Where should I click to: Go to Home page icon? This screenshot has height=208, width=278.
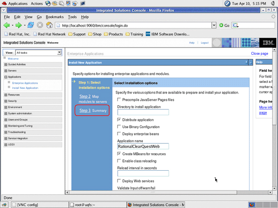click(x=49, y=25)
